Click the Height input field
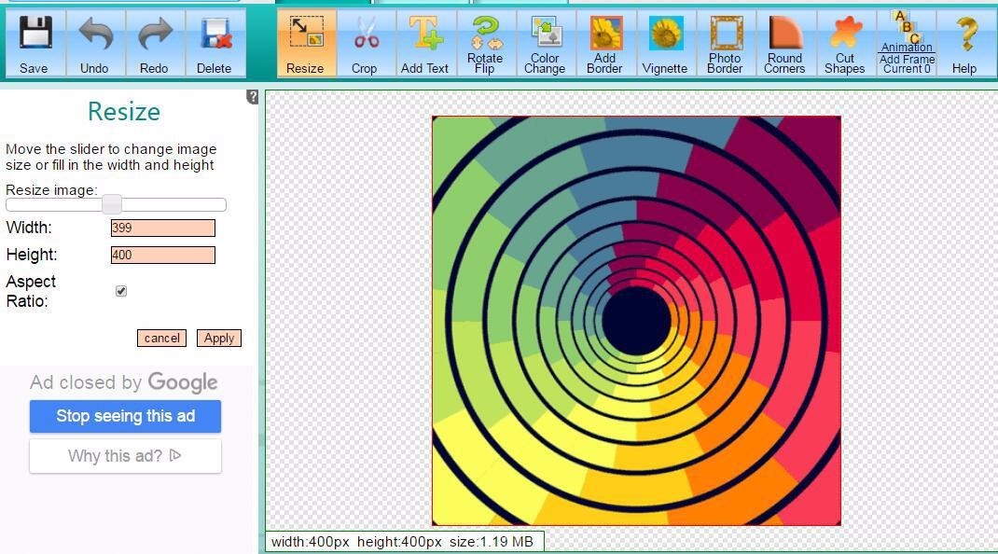The width and height of the screenshot is (998, 554). coord(162,255)
